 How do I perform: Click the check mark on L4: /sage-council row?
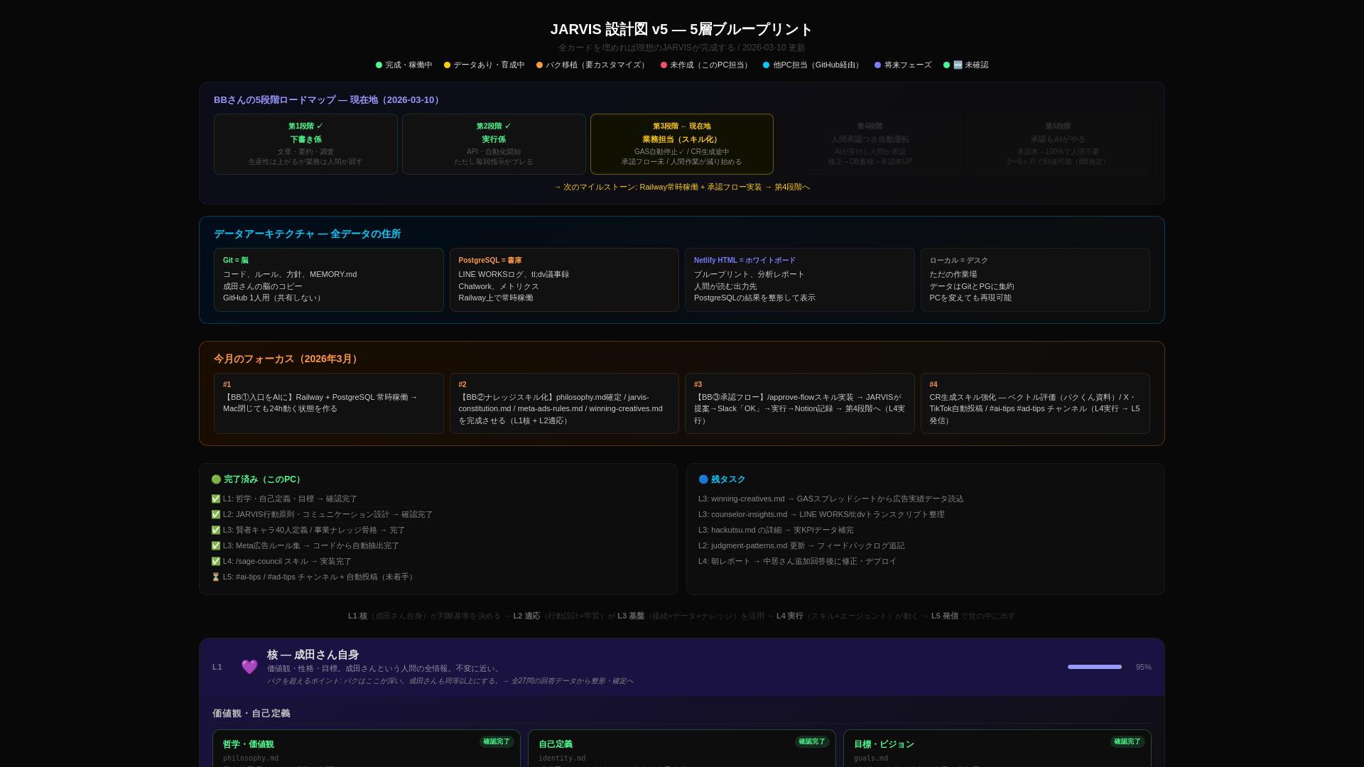(216, 562)
